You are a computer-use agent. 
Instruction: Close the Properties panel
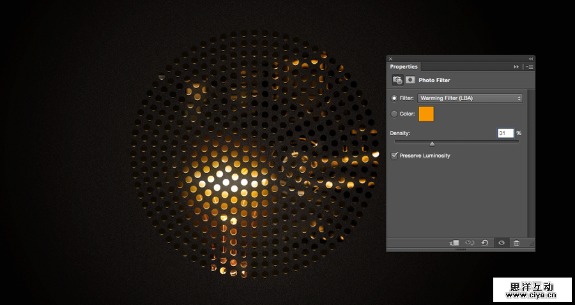point(390,59)
